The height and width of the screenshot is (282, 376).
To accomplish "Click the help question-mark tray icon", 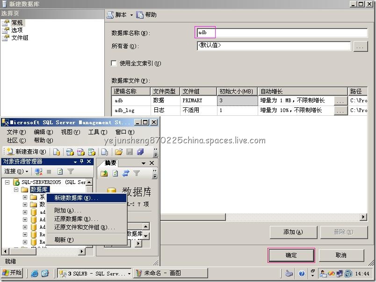I will [302, 274].
